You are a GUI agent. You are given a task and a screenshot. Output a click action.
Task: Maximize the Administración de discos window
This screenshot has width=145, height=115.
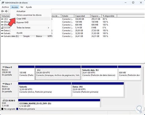point(133,2)
